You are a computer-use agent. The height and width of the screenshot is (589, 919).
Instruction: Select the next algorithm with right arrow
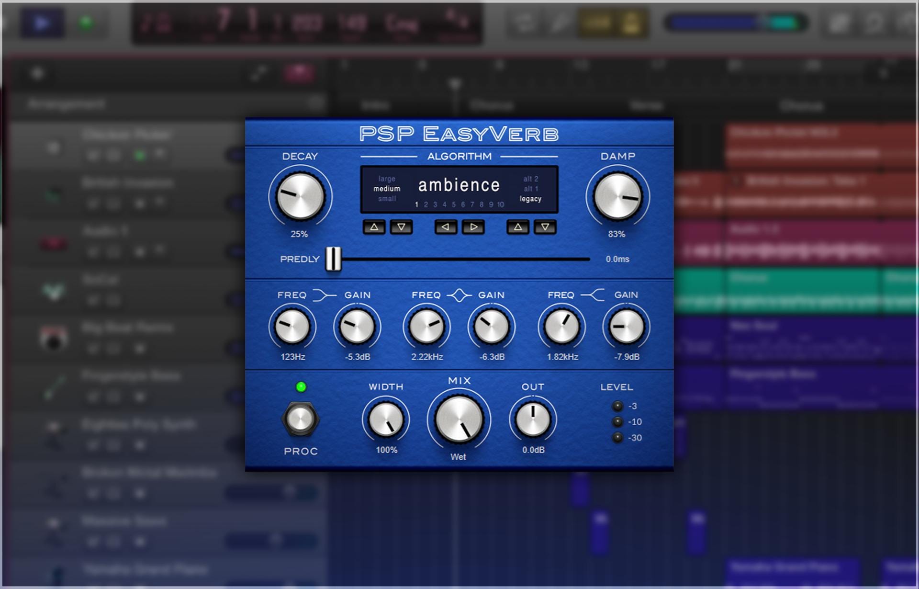(x=473, y=227)
